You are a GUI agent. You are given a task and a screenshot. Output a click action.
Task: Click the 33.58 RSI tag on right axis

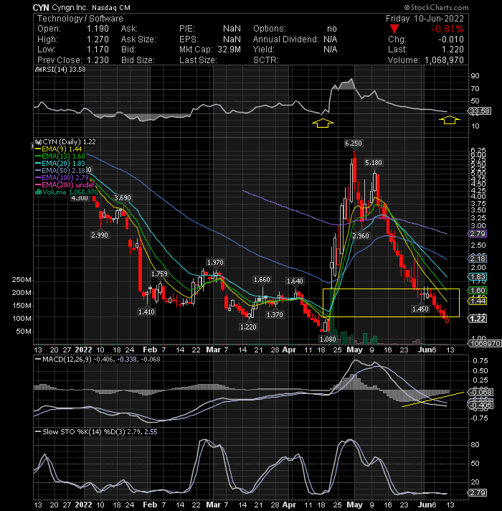tap(480, 111)
